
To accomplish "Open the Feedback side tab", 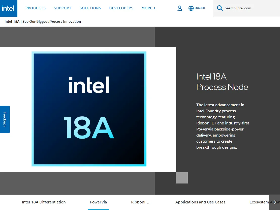I will click(5, 119).
